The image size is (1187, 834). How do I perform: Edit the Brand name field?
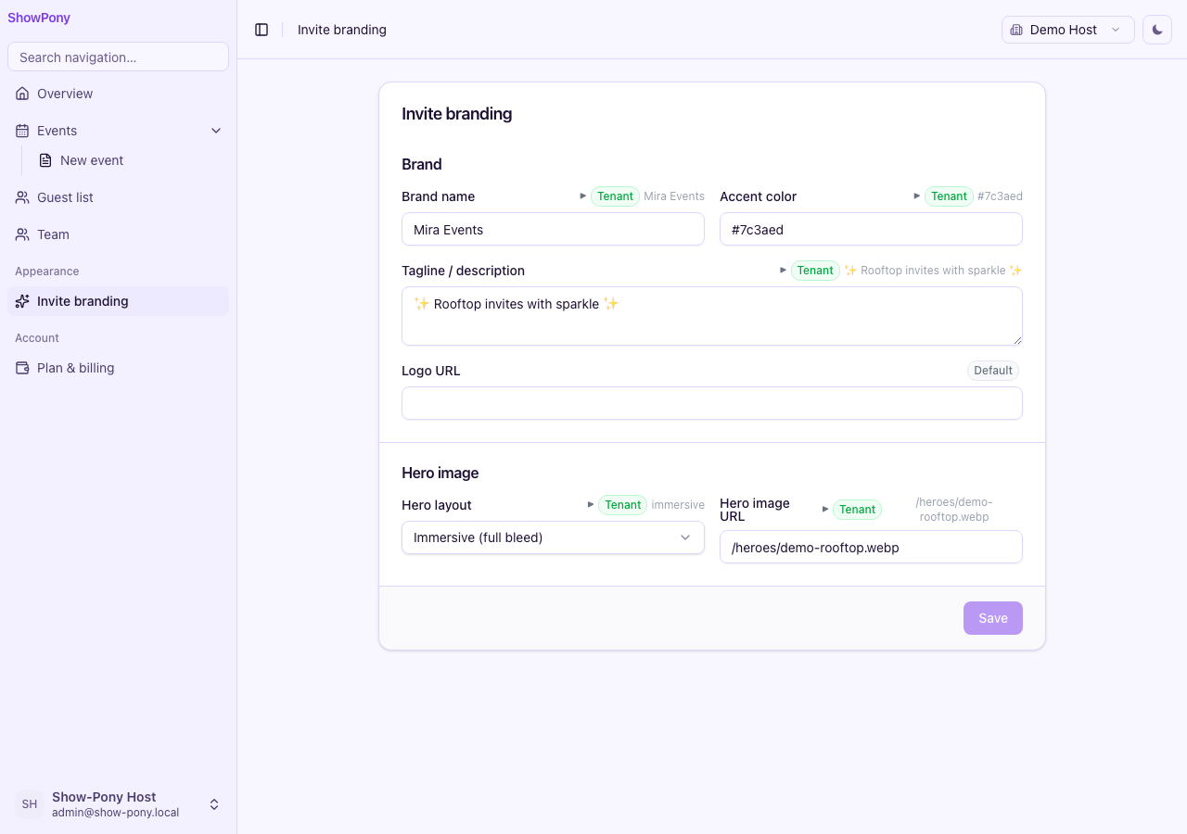tap(553, 229)
